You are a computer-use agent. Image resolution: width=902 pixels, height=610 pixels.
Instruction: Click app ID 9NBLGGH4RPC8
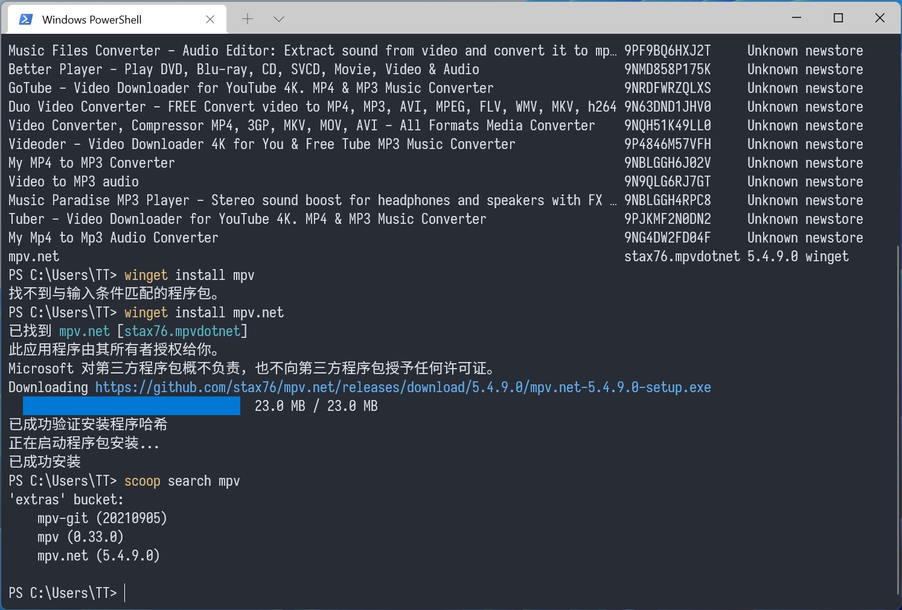[x=667, y=200]
